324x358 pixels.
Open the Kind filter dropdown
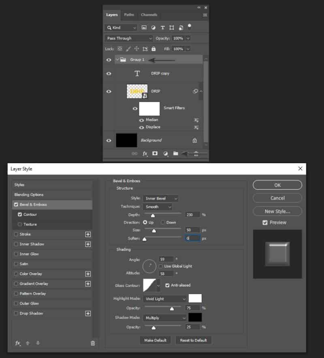click(x=121, y=27)
